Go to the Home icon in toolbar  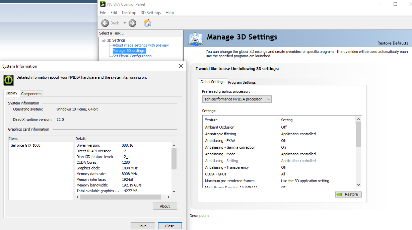point(147,23)
